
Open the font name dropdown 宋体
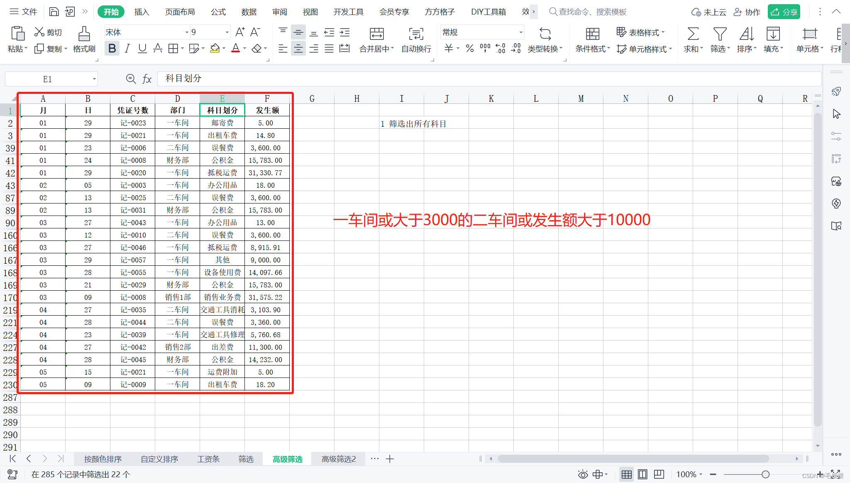pos(186,32)
